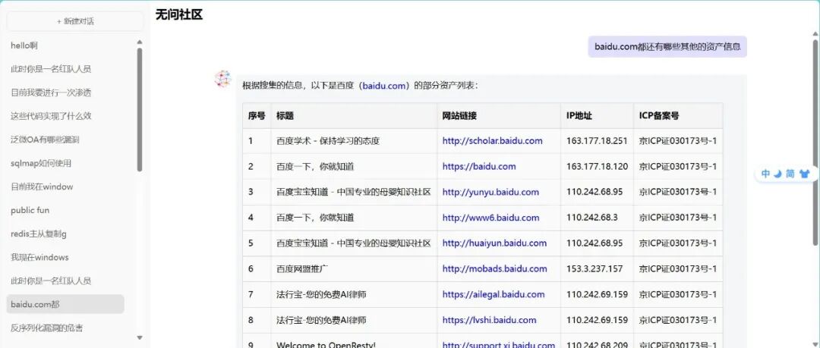
Task: Click the sidebar scrollbar thumb
Action: click(140, 110)
